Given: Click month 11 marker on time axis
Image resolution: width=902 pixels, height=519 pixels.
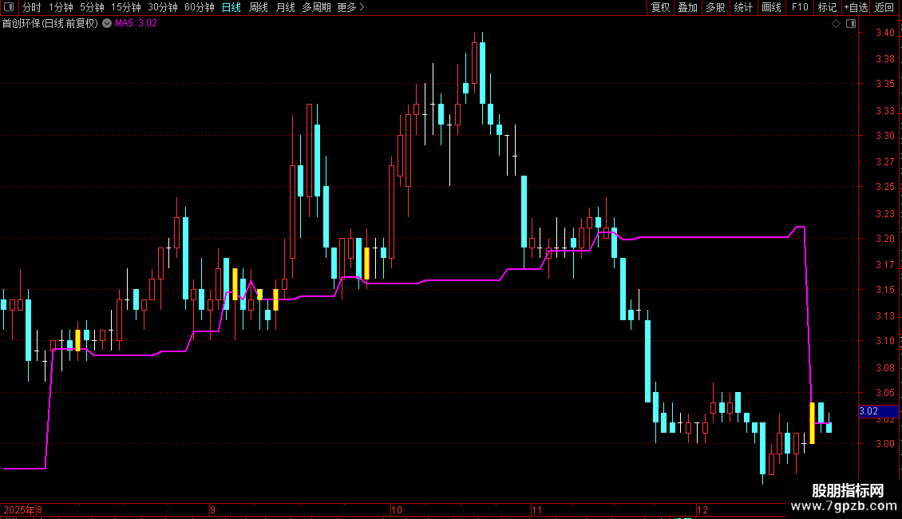Looking at the screenshot, I should (536, 509).
